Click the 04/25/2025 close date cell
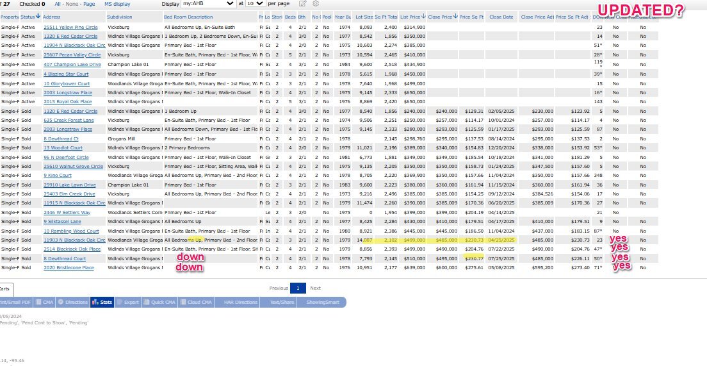This screenshot has height=366, width=707. [x=501, y=240]
